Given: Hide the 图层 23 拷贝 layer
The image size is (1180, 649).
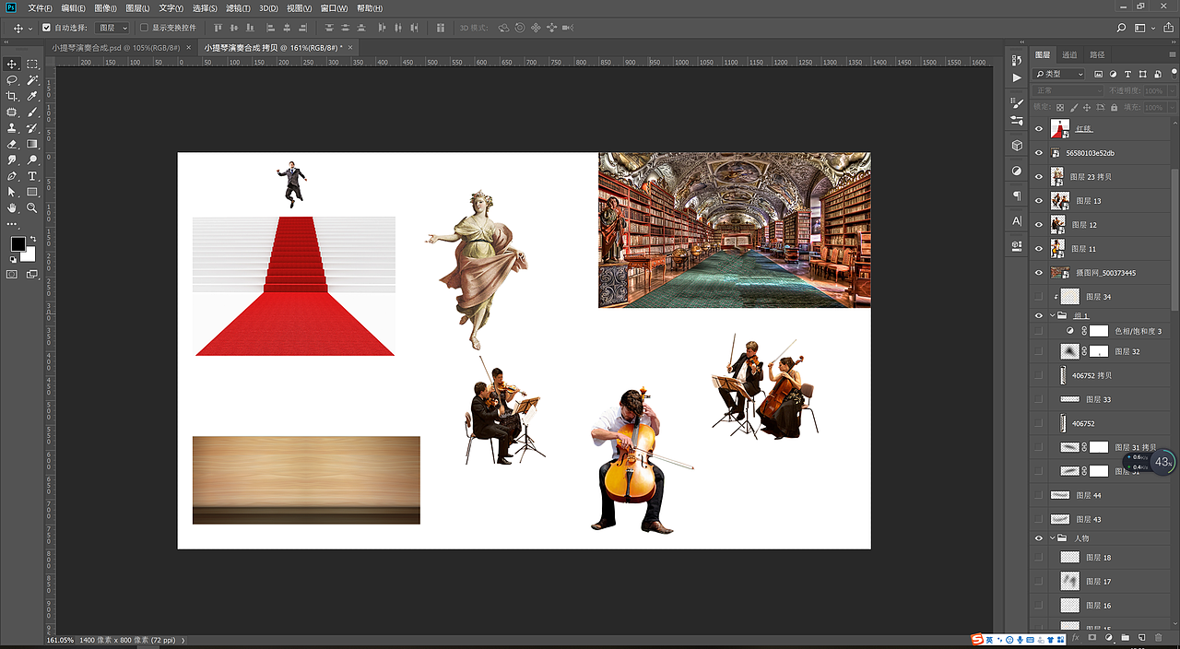Looking at the screenshot, I should pos(1039,177).
